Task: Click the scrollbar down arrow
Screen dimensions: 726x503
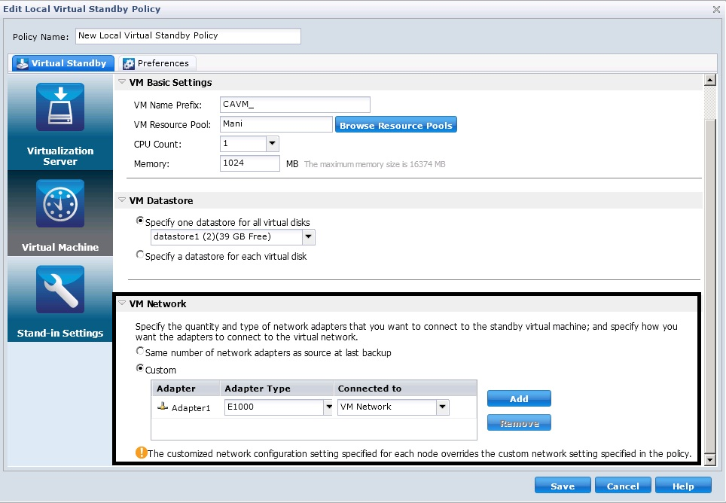Action: click(x=709, y=459)
